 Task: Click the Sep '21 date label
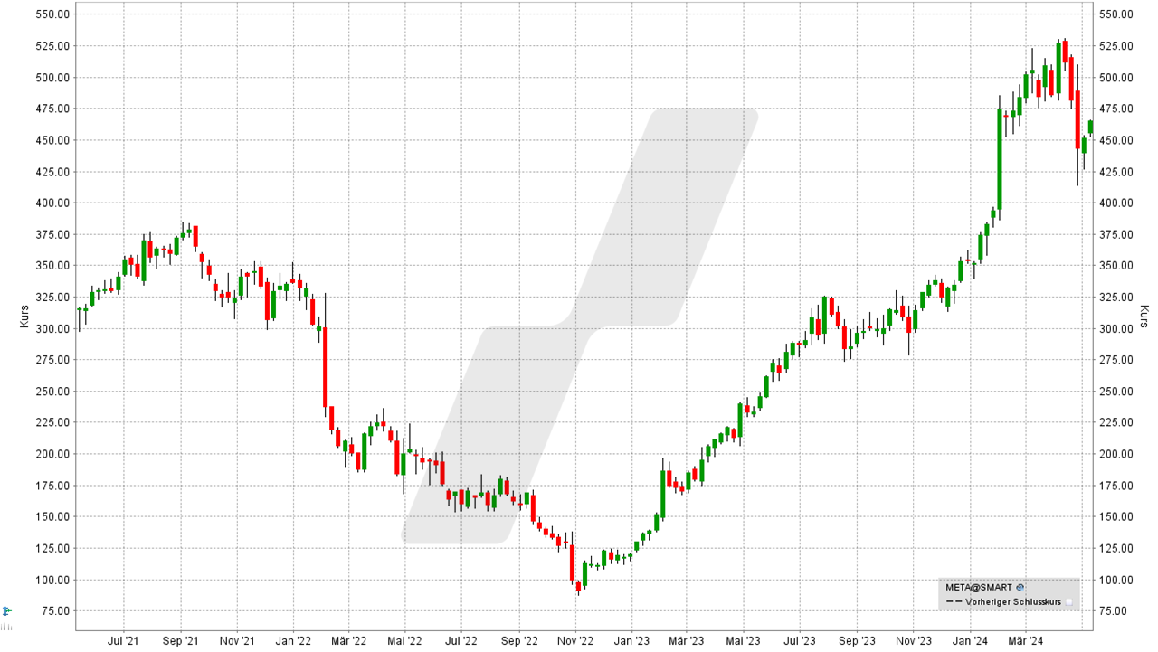(x=180, y=641)
